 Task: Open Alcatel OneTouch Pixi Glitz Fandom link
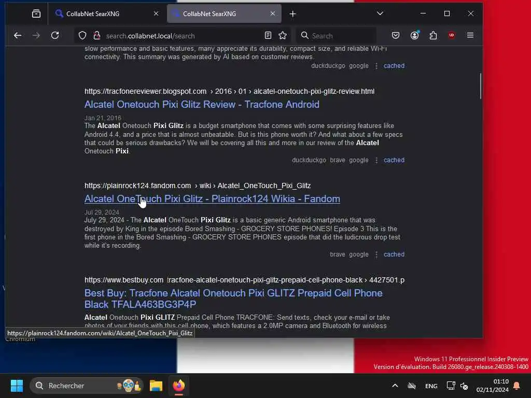(212, 198)
